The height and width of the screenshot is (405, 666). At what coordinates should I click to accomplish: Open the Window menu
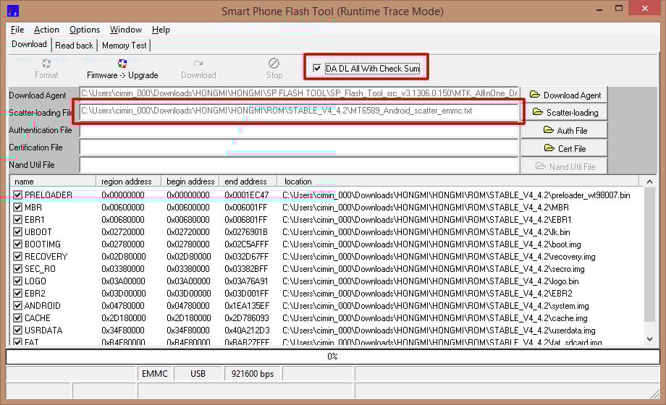tap(126, 30)
